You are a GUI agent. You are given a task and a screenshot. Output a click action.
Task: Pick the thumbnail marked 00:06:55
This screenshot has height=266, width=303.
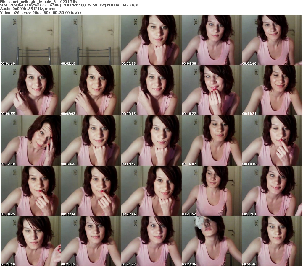tap(31, 90)
